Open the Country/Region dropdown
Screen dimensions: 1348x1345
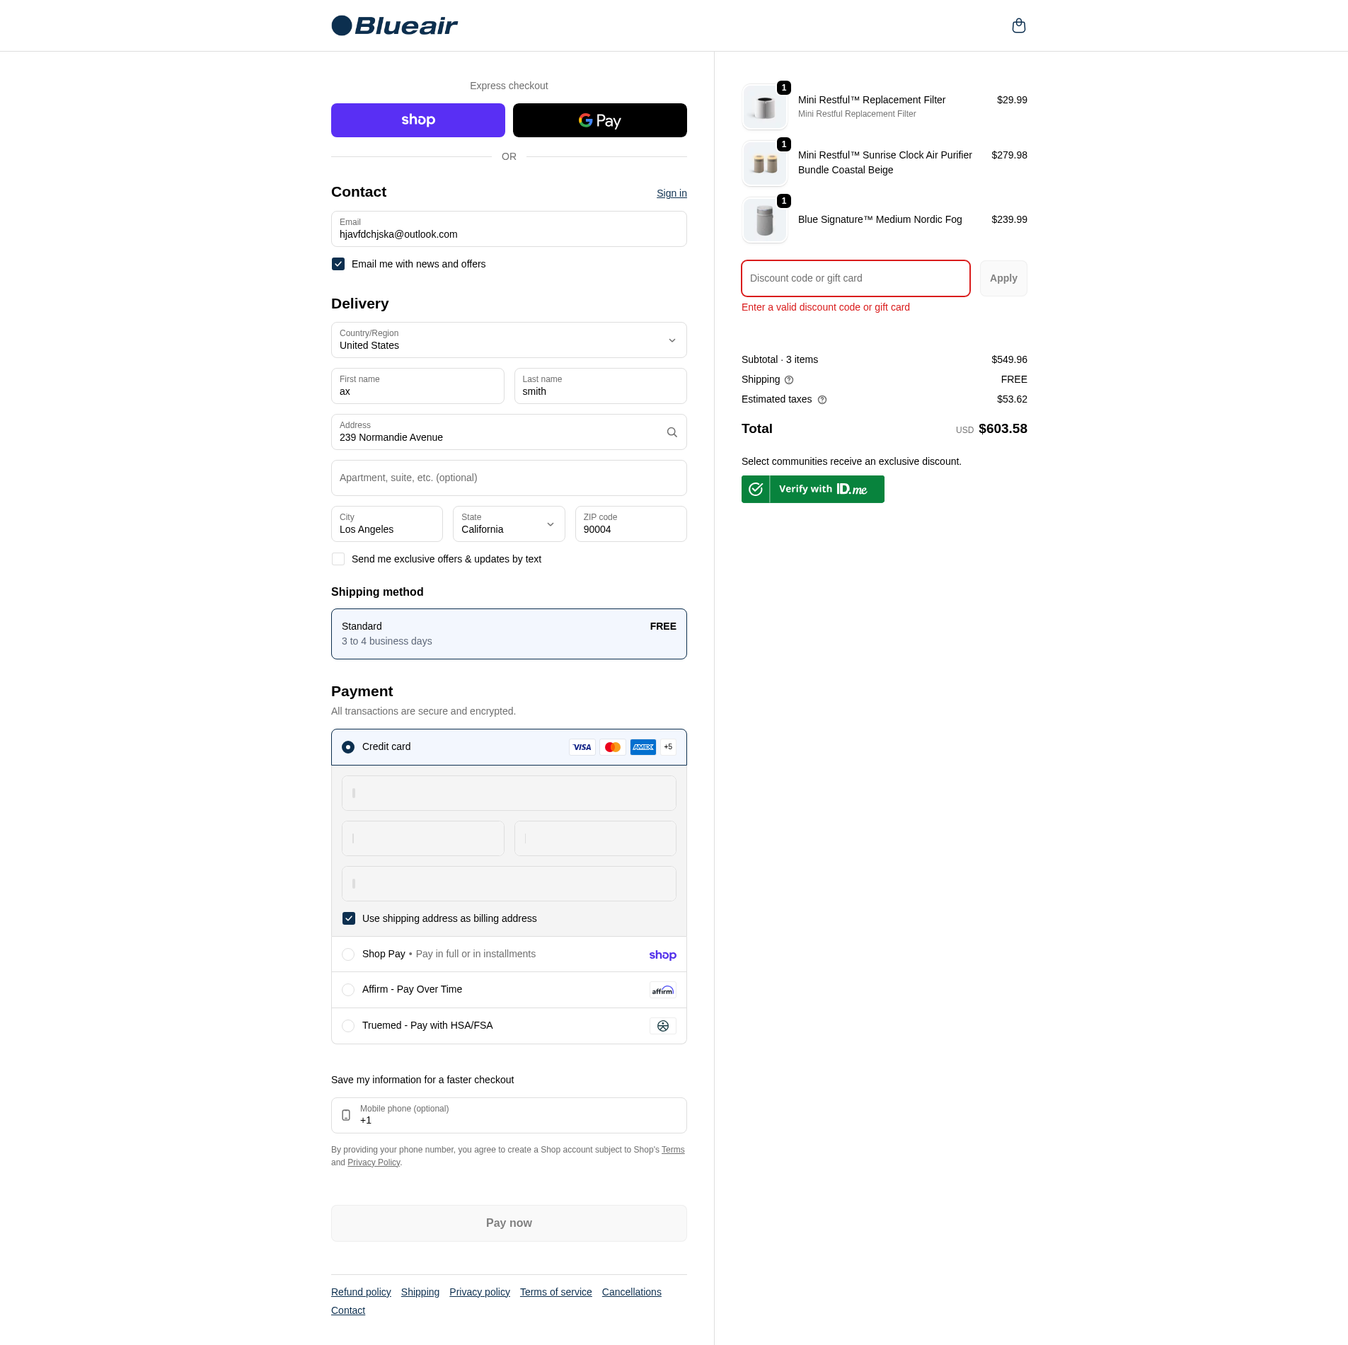509,340
